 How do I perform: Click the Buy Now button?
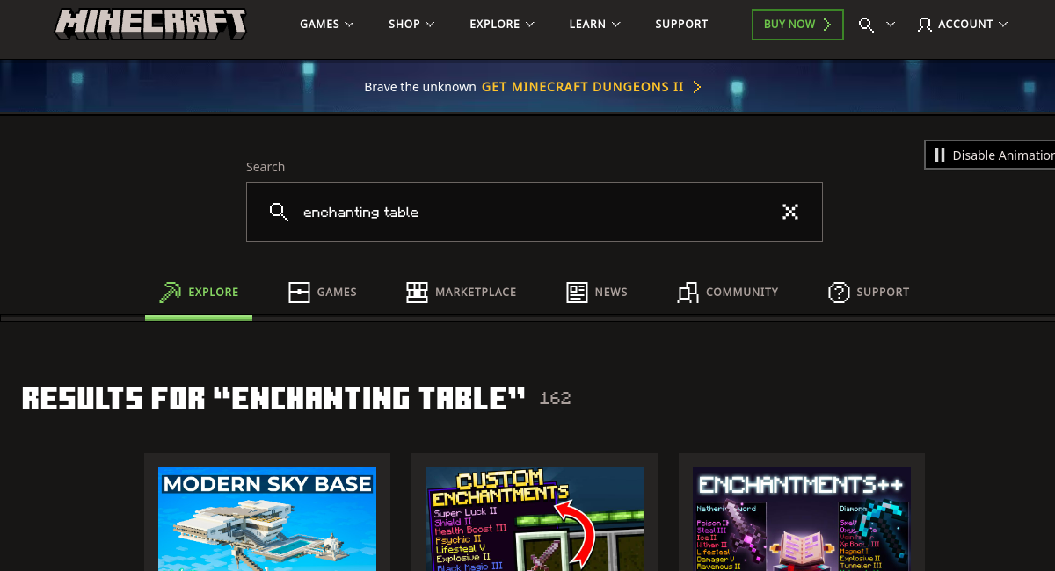pos(797,25)
